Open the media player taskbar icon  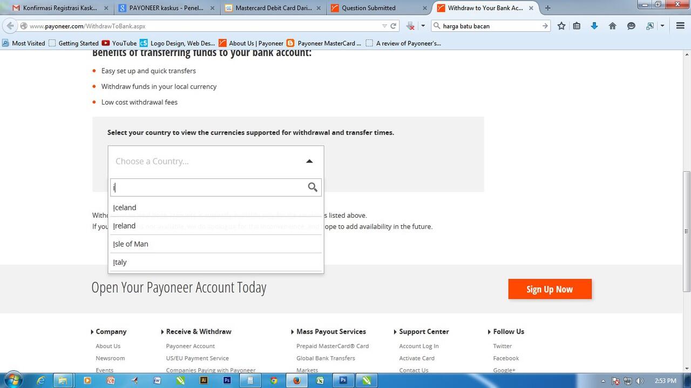[87, 380]
